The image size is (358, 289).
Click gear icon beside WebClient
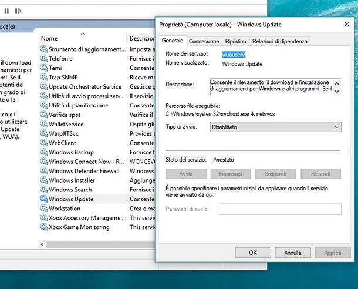tap(43, 143)
